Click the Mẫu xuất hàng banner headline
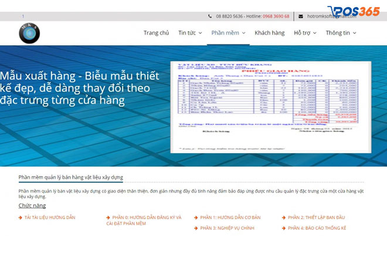The width and height of the screenshot is (387, 258). [76, 88]
